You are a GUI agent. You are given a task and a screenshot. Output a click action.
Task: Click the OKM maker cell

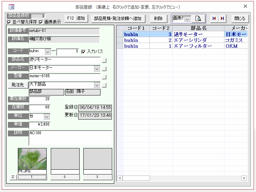[x=236, y=46]
